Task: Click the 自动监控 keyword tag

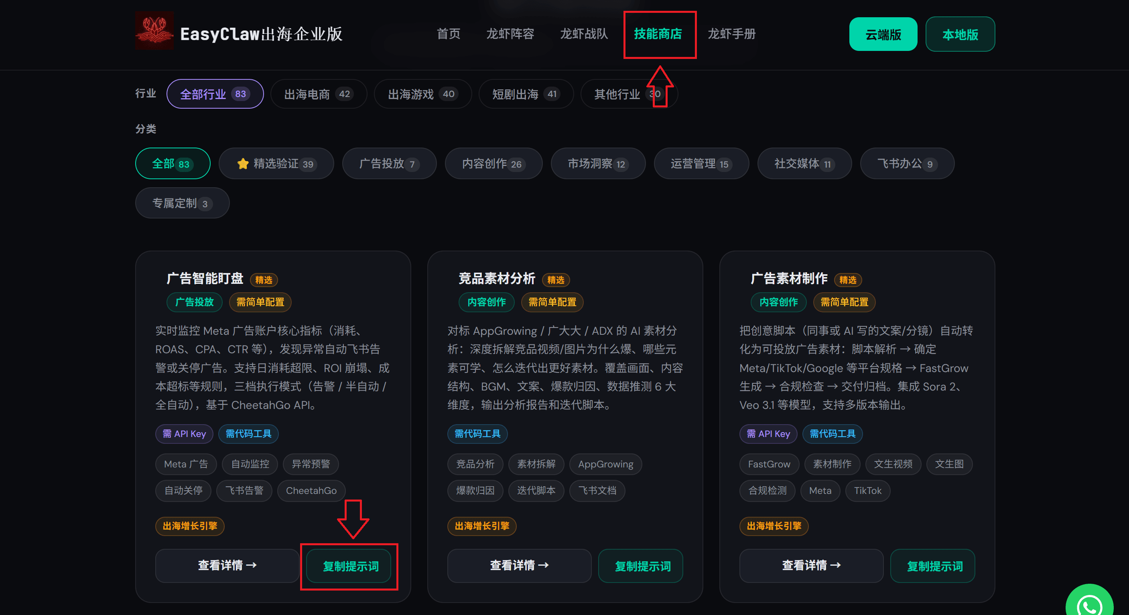Action: click(250, 464)
